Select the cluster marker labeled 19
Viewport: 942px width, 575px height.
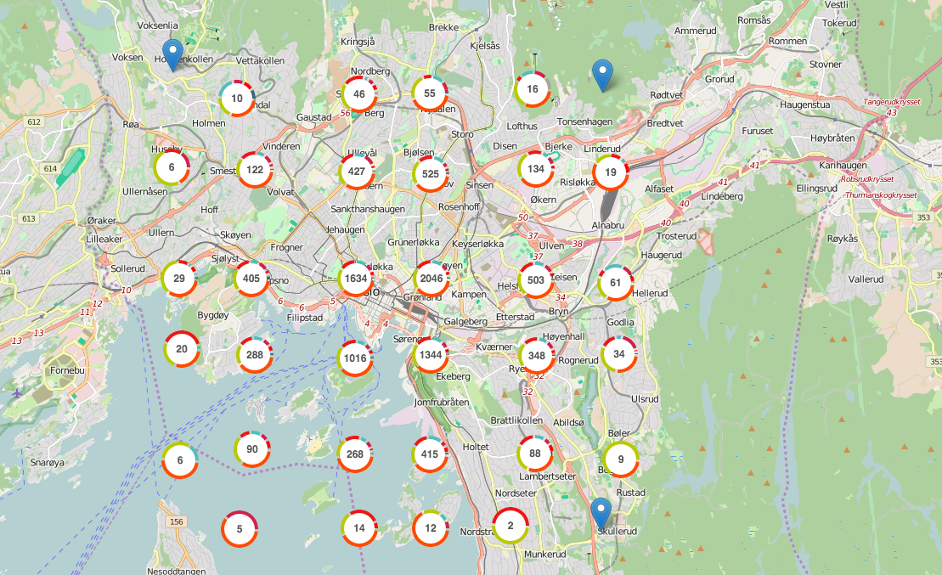pyautogui.click(x=611, y=172)
